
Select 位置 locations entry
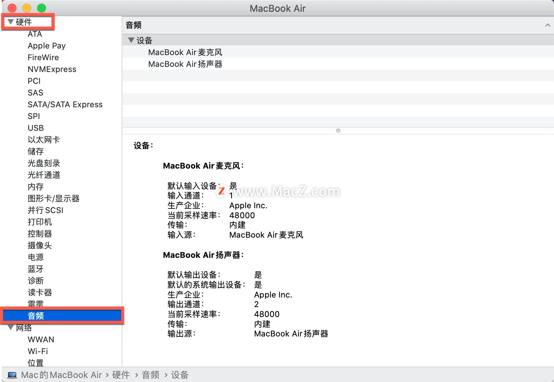(x=36, y=363)
